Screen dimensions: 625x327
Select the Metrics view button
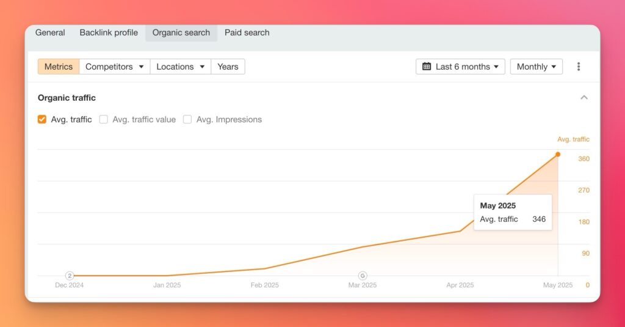point(59,67)
